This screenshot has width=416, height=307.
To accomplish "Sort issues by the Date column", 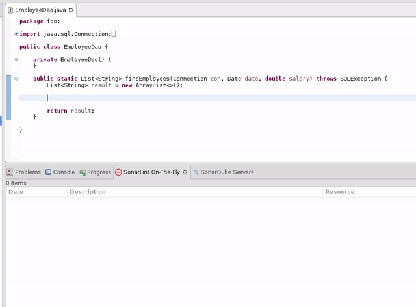I will (36, 192).
